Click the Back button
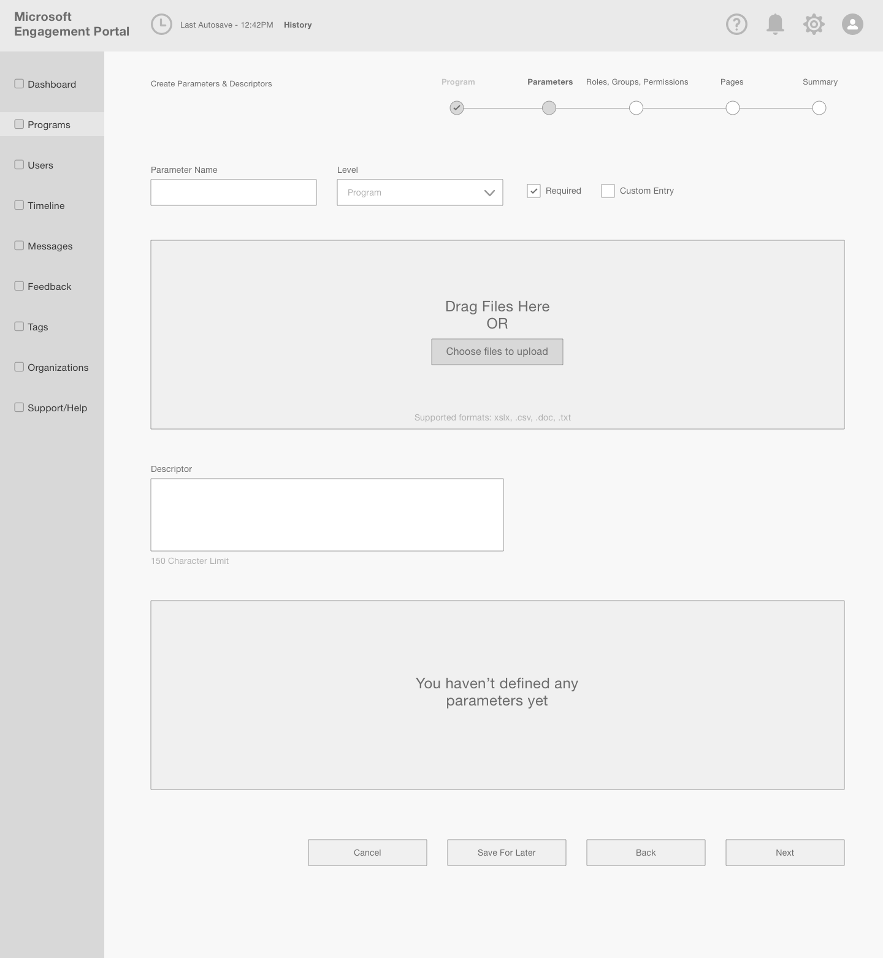The height and width of the screenshot is (958, 883). (x=646, y=853)
